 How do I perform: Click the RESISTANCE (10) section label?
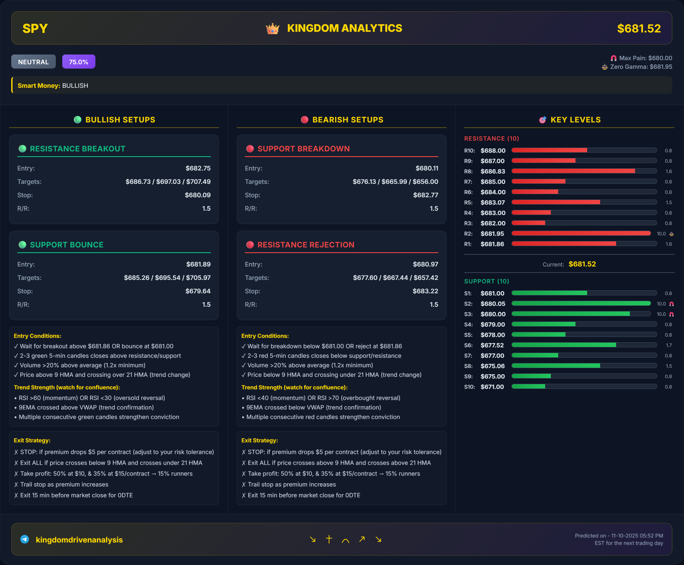click(x=492, y=138)
